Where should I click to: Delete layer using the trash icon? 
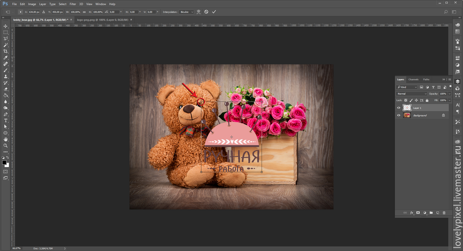pos(444,212)
